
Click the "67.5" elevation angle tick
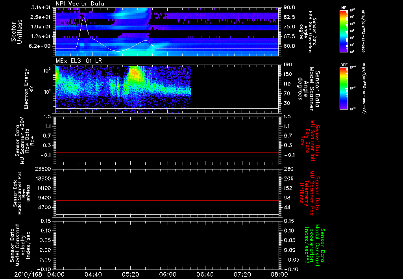coord(289,37)
